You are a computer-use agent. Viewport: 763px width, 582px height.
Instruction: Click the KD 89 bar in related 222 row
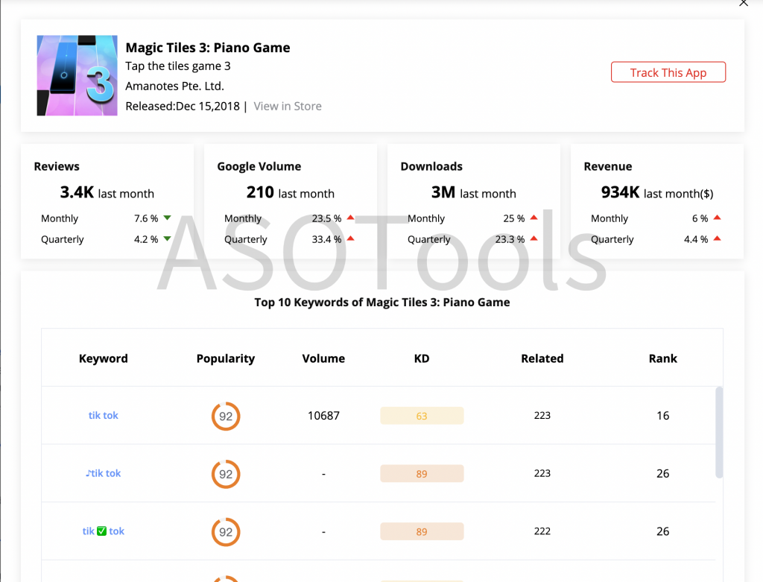point(422,532)
